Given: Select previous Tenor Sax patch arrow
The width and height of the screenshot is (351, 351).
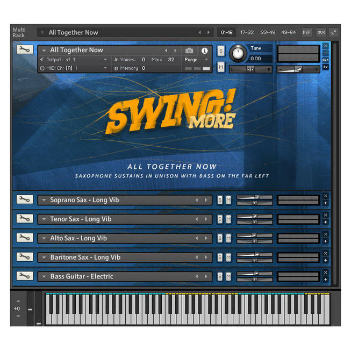Looking at the screenshot, I should [197, 219].
